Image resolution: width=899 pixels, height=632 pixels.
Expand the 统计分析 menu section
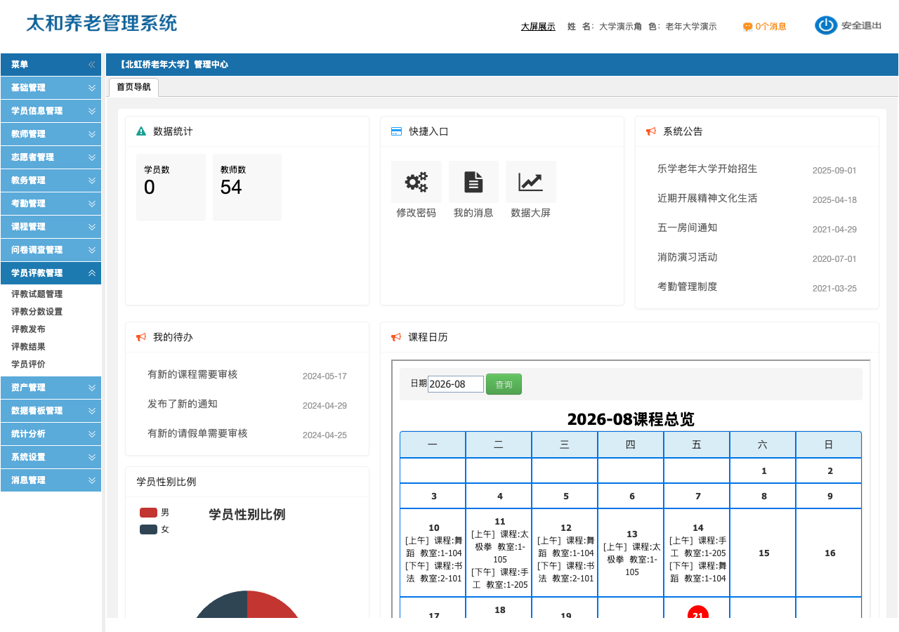tap(51, 434)
